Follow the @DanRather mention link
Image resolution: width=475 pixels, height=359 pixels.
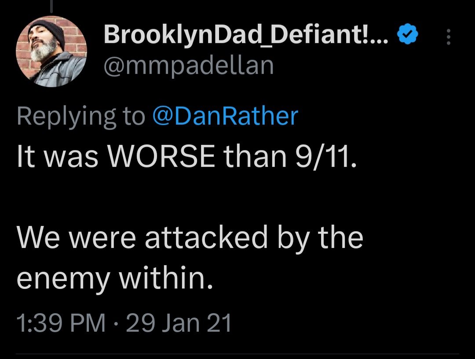point(225,116)
